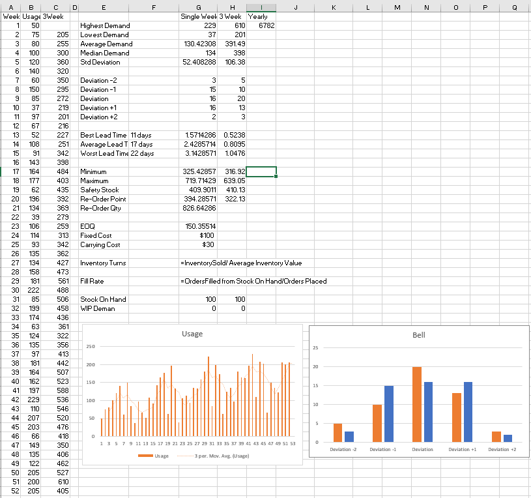This screenshot has width=531, height=498.
Task: Select the column M header
Action: [397, 7]
